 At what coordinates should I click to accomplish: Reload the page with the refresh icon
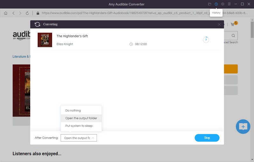click(27, 13)
